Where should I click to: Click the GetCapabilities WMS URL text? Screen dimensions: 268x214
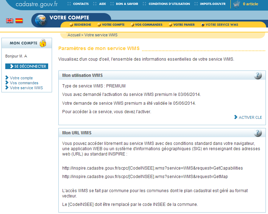(x=152, y=168)
